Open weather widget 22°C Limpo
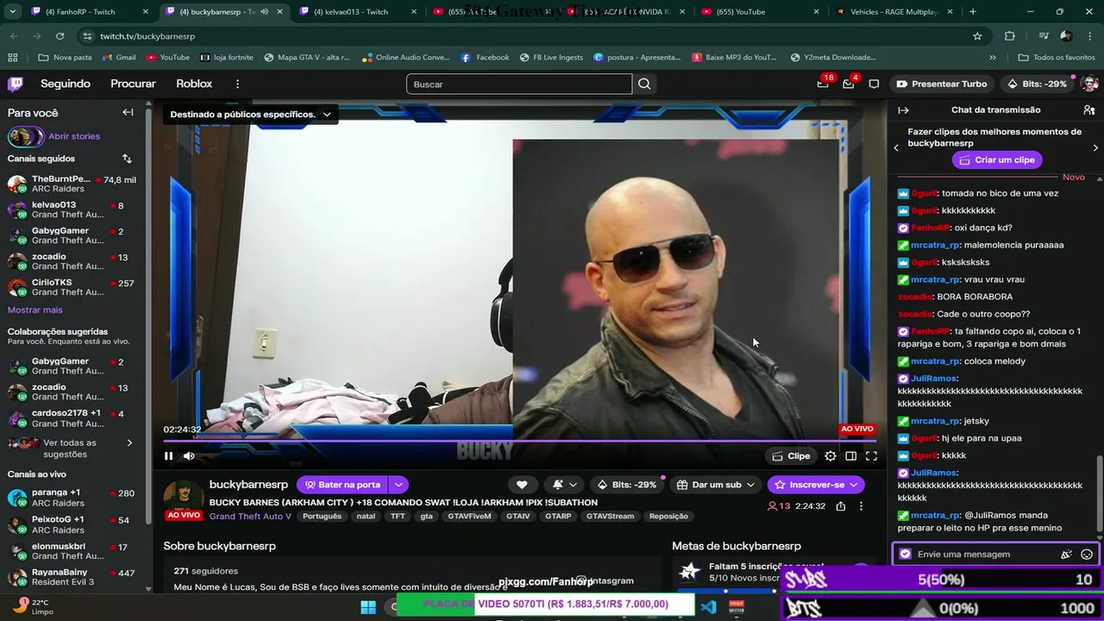This screenshot has height=621, width=1104. click(x=34, y=606)
